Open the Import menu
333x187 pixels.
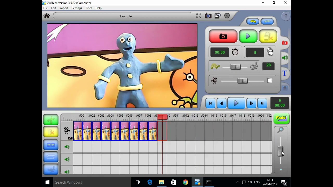[64, 8]
